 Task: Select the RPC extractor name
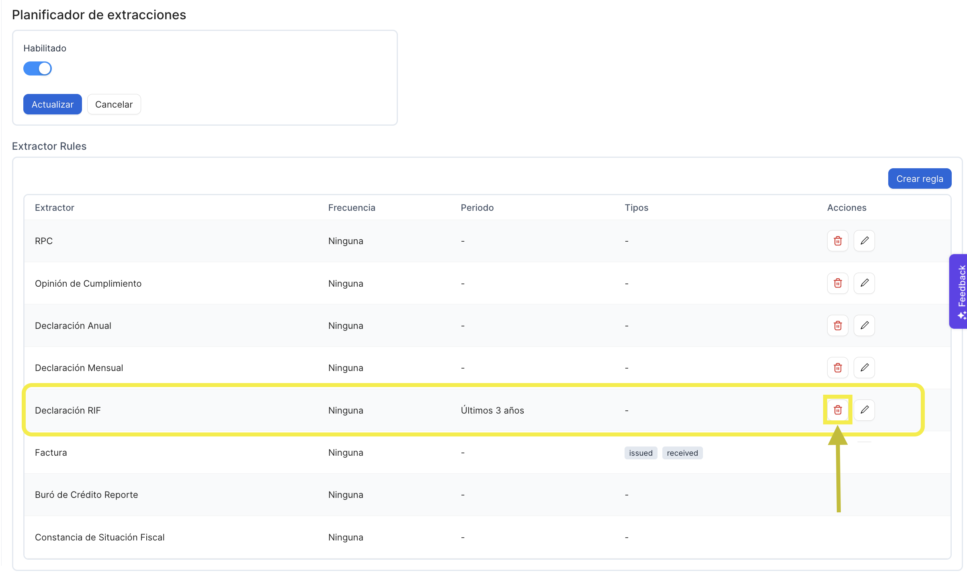[x=44, y=241]
